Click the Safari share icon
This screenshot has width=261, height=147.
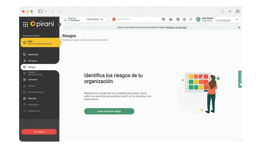pyautogui.click(x=222, y=11)
